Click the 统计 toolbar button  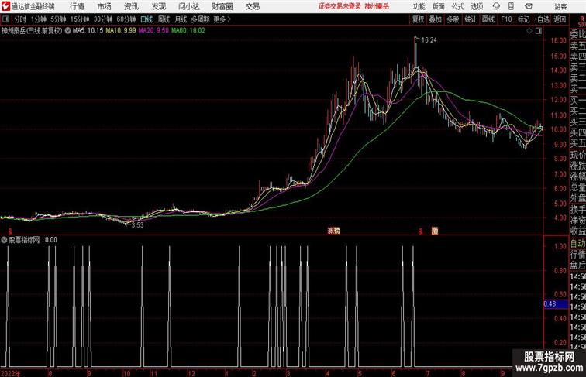point(471,19)
